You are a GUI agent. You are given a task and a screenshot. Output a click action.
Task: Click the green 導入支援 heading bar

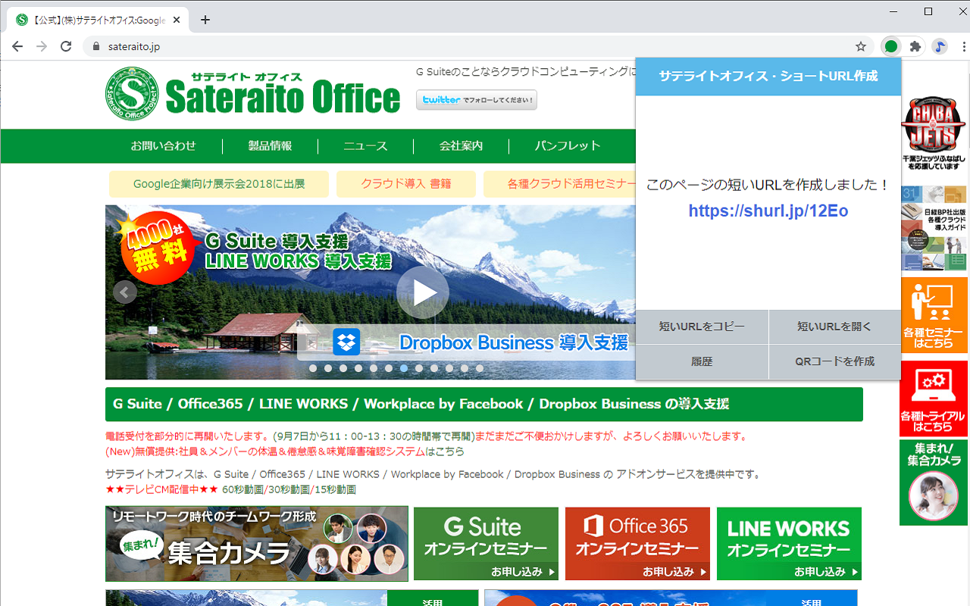(x=484, y=405)
